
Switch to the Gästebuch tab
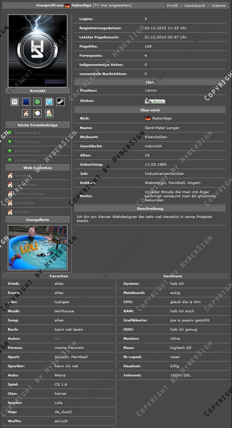(194, 6)
